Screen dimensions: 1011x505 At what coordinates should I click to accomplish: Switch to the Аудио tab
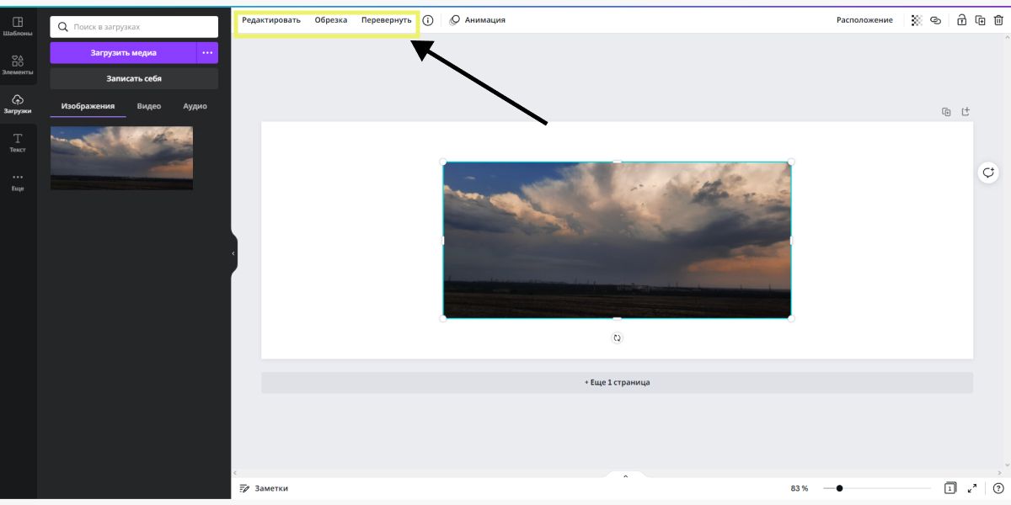pyautogui.click(x=195, y=106)
